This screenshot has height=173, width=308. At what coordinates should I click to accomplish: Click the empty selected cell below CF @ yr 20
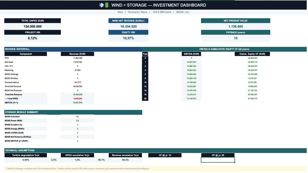218,160
